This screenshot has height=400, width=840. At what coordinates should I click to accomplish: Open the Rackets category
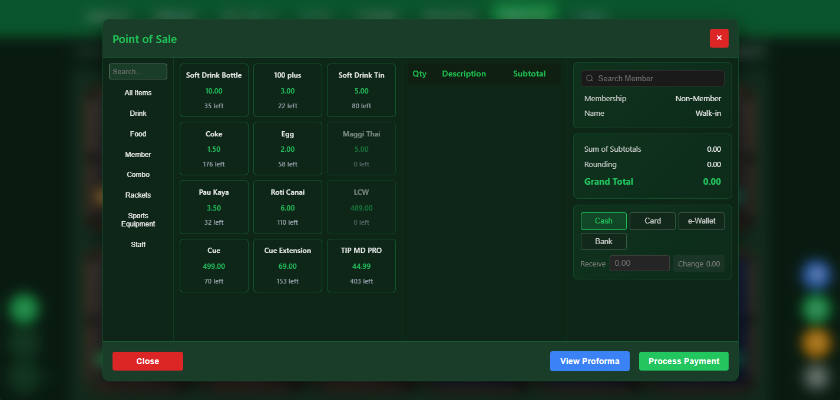[x=138, y=195]
